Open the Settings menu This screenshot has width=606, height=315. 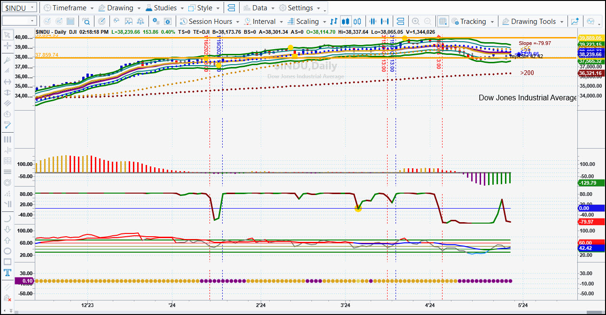click(299, 8)
